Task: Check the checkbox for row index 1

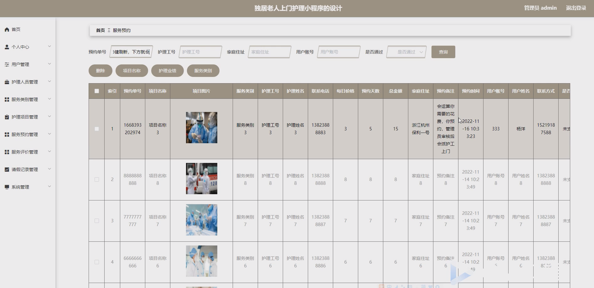Action: [97, 129]
